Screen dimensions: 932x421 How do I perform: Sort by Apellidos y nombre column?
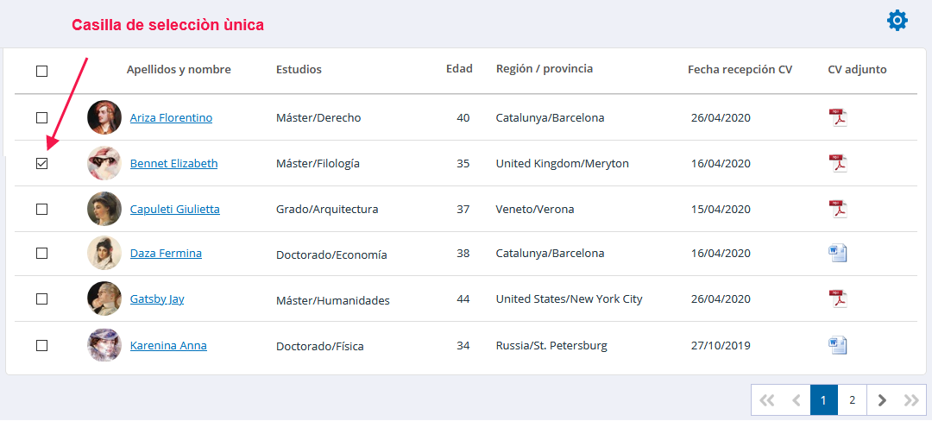[x=179, y=70]
